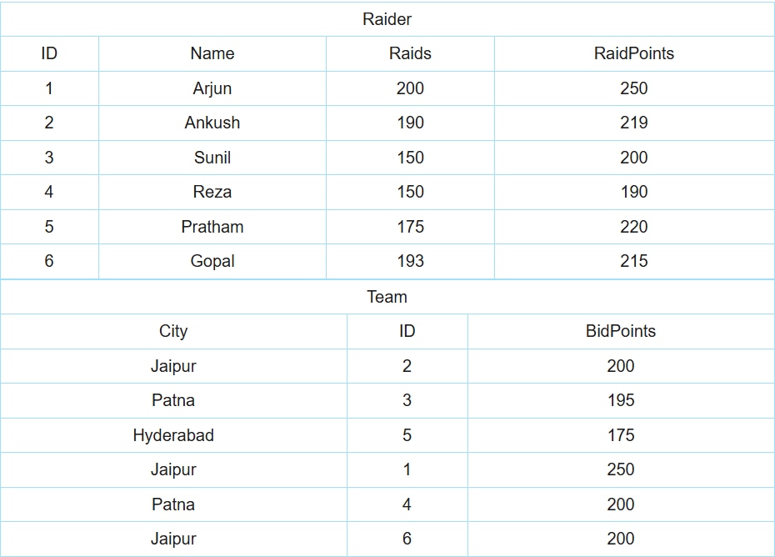Select the RaidPoints column header
The image size is (775, 557).
[633, 53]
